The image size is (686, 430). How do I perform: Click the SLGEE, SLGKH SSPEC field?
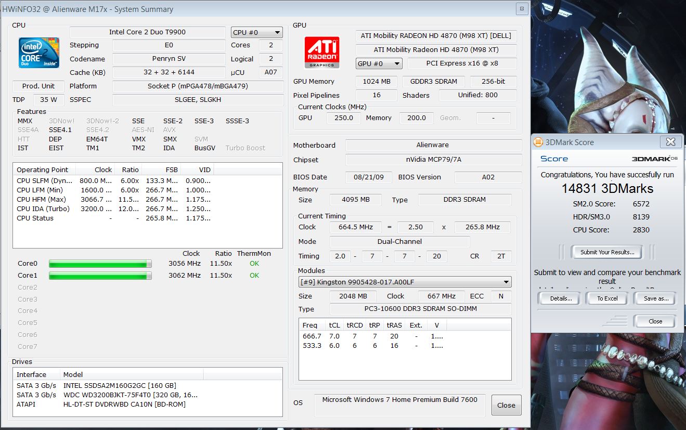click(198, 100)
